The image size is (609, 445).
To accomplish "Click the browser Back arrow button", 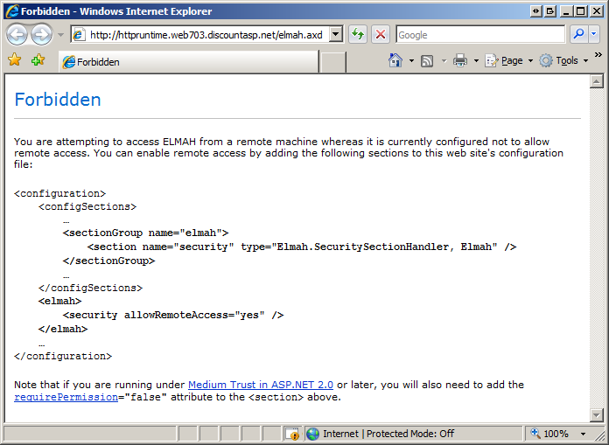I will 17,35.
